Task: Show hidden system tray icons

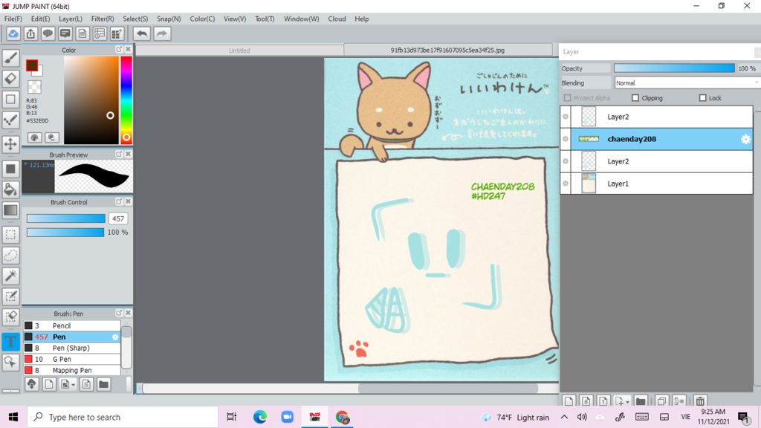Action: (564, 417)
